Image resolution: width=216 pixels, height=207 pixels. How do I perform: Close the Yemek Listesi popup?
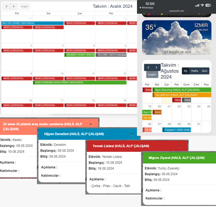(180, 146)
